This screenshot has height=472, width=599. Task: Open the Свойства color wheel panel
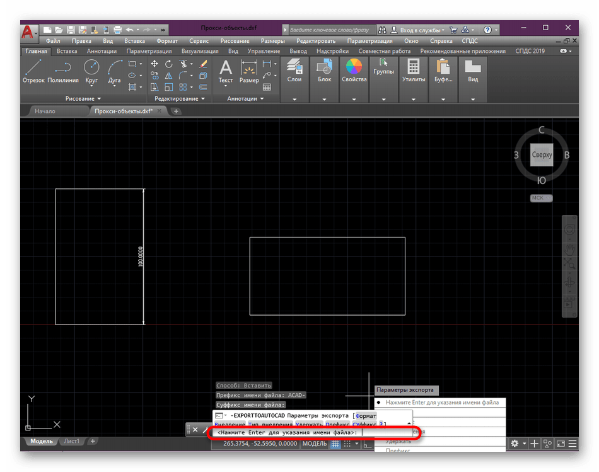(354, 71)
